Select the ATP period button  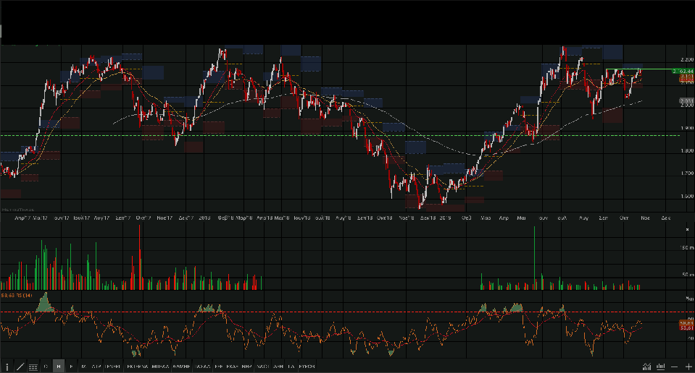(96, 366)
